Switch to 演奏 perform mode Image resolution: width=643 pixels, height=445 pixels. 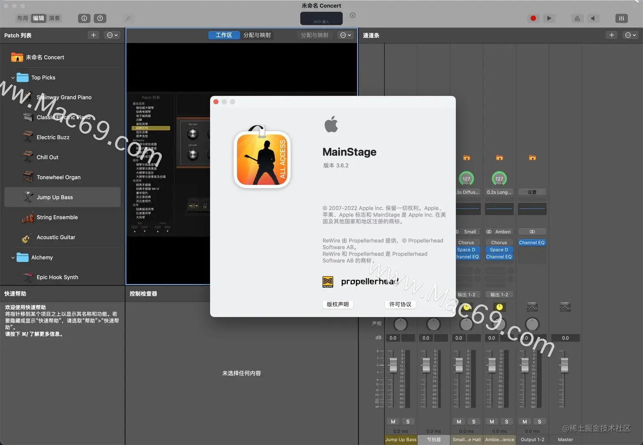tap(54, 18)
